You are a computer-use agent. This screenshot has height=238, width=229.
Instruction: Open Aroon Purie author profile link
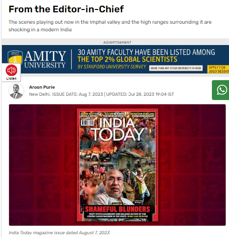pyautogui.click(x=42, y=87)
